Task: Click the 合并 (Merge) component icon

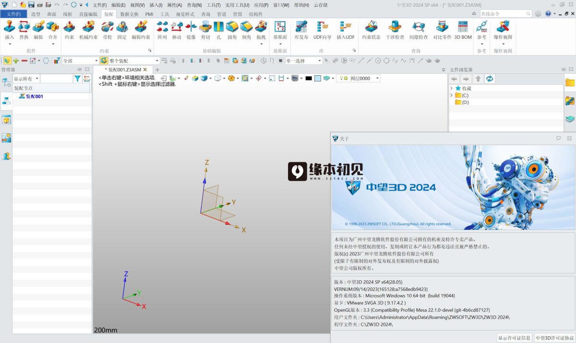Action: 52,26
